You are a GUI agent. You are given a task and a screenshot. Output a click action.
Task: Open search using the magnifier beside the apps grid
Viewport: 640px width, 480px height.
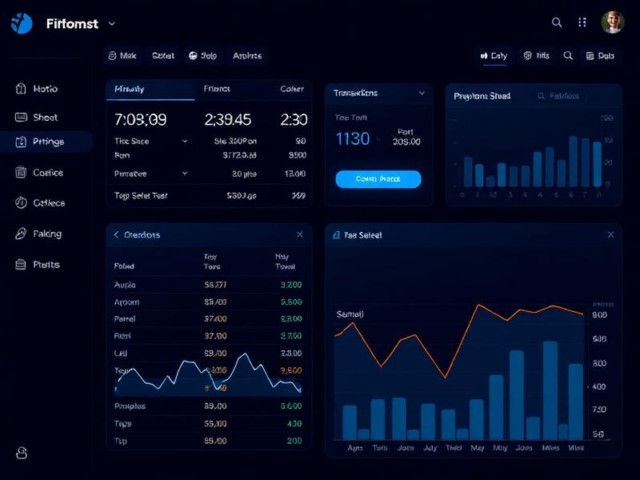pyautogui.click(x=557, y=22)
